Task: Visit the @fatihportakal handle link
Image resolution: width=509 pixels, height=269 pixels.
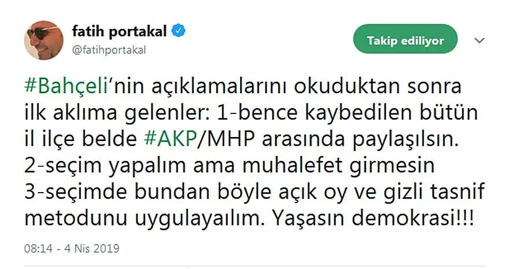Action: pos(109,50)
